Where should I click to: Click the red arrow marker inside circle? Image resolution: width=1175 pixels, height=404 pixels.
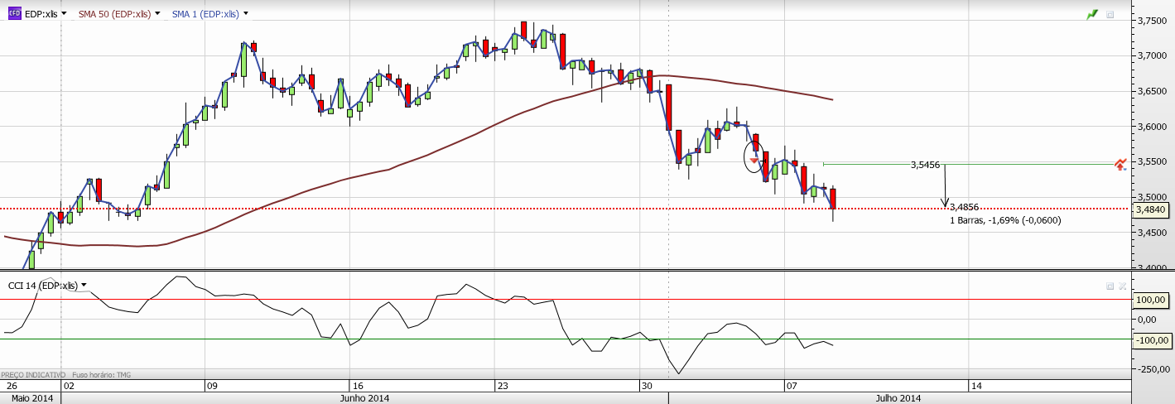point(754,160)
